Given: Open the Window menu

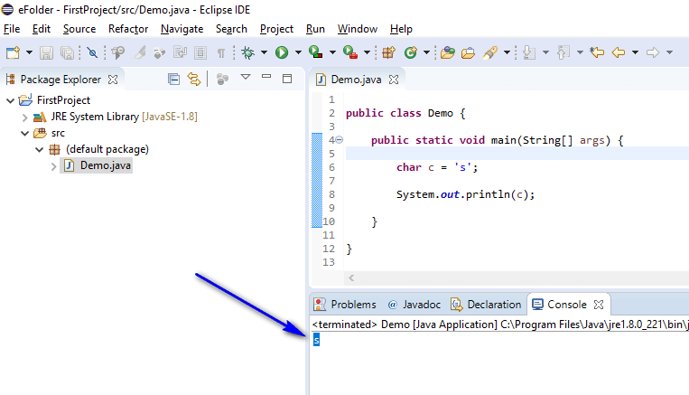Looking at the screenshot, I should [358, 29].
